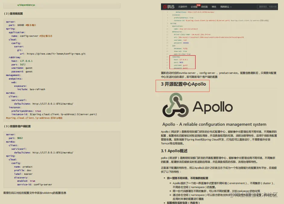The image size is (284, 204).
Task: Click the line enabled: true under discovery
Action: pyautogui.click(x=26, y=181)
